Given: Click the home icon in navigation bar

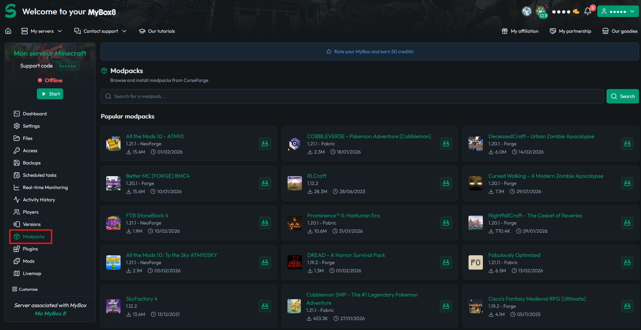Looking at the screenshot, I should [x=8, y=31].
